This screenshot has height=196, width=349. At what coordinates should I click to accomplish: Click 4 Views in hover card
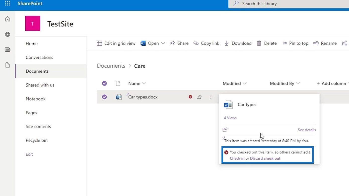(x=230, y=118)
